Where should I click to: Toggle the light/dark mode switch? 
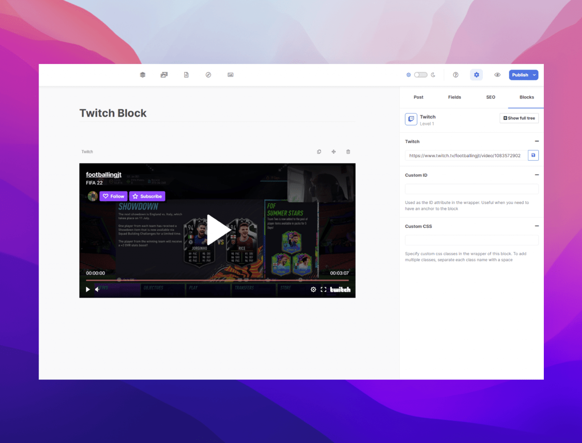(421, 75)
